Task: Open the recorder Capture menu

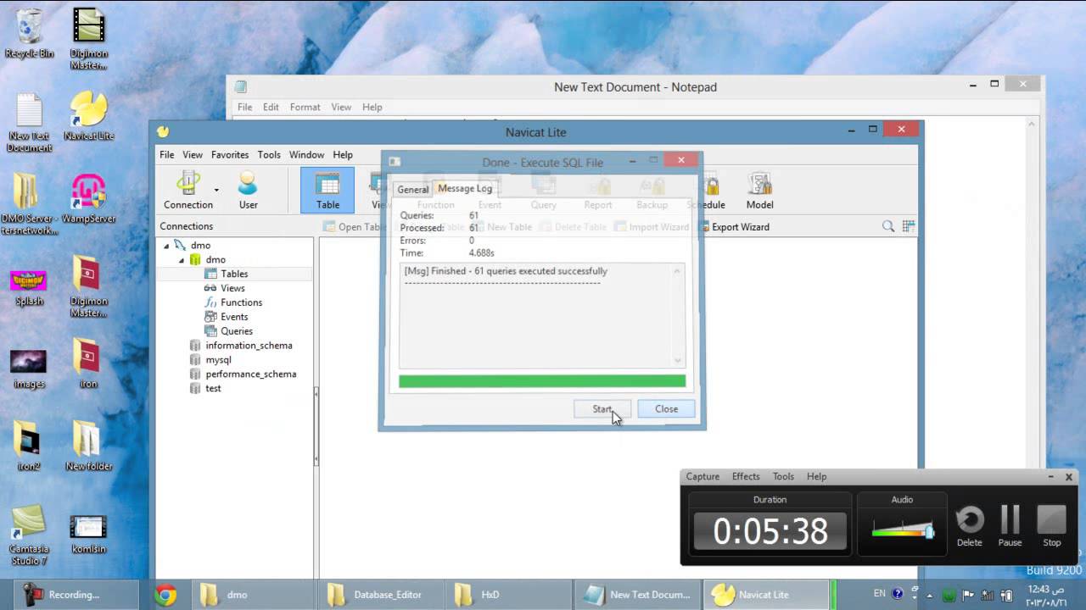Action: click(x=703, y=477)
